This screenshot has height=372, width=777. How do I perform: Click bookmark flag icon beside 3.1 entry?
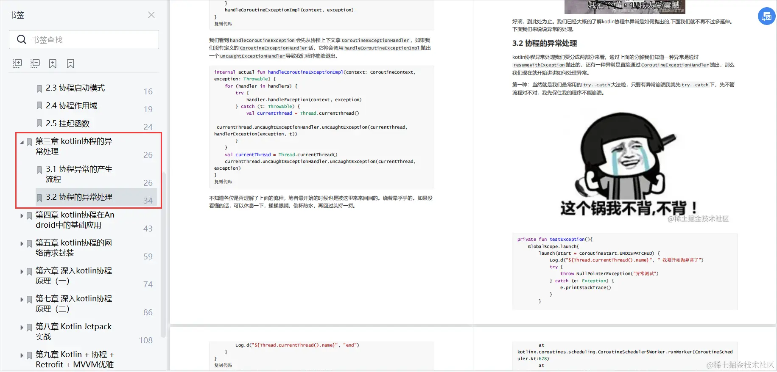click(39, 170)
